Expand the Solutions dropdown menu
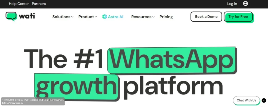 tap(63, 17)
